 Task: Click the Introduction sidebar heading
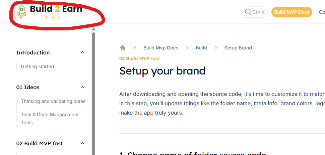point(33,53)
